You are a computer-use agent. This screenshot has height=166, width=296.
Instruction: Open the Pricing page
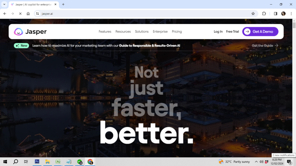pos(177,32)
